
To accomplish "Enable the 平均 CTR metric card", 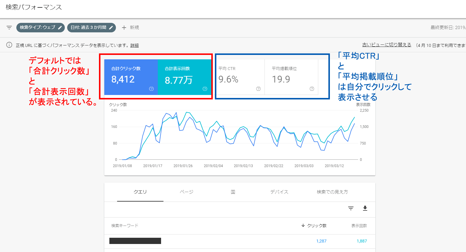I will coord(238,77).
